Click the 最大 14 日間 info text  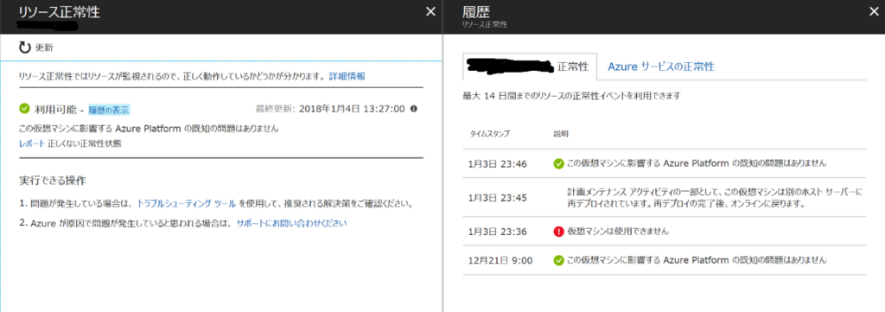point(571,96)
